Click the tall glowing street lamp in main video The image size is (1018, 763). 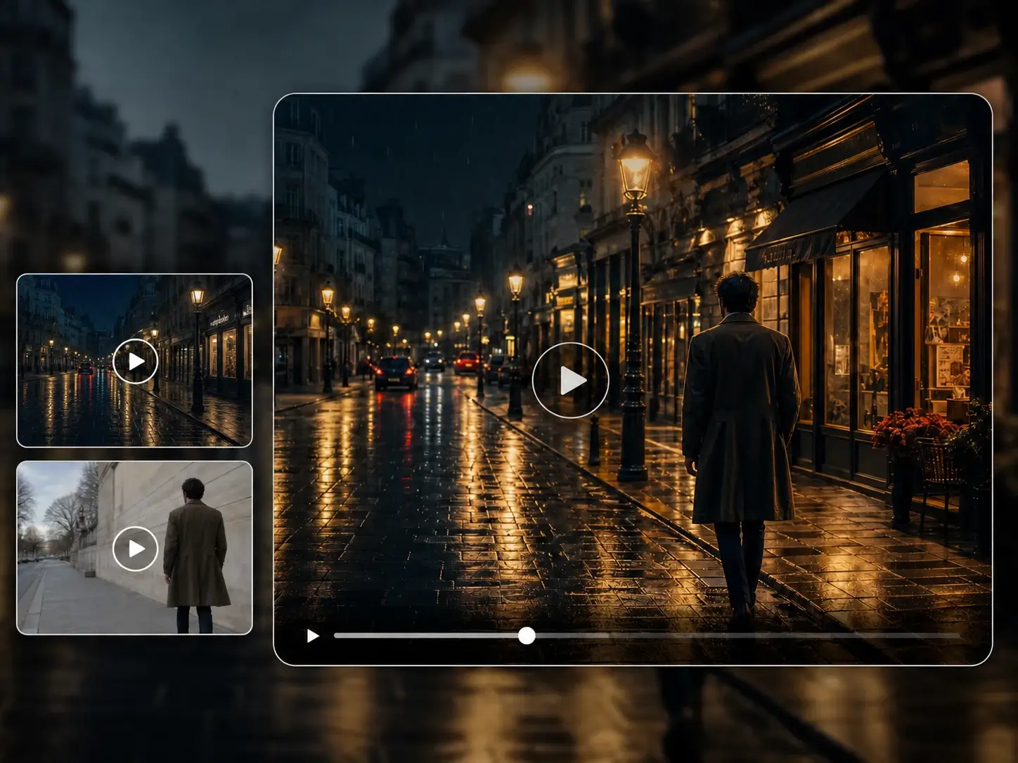pos(634,302)
